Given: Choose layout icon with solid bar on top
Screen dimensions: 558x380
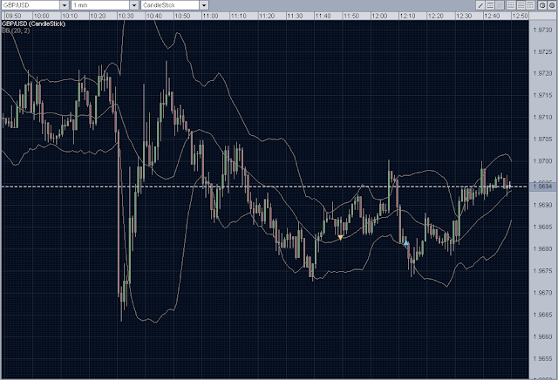Looking at the screenshot, I should (x=530, y=5).
